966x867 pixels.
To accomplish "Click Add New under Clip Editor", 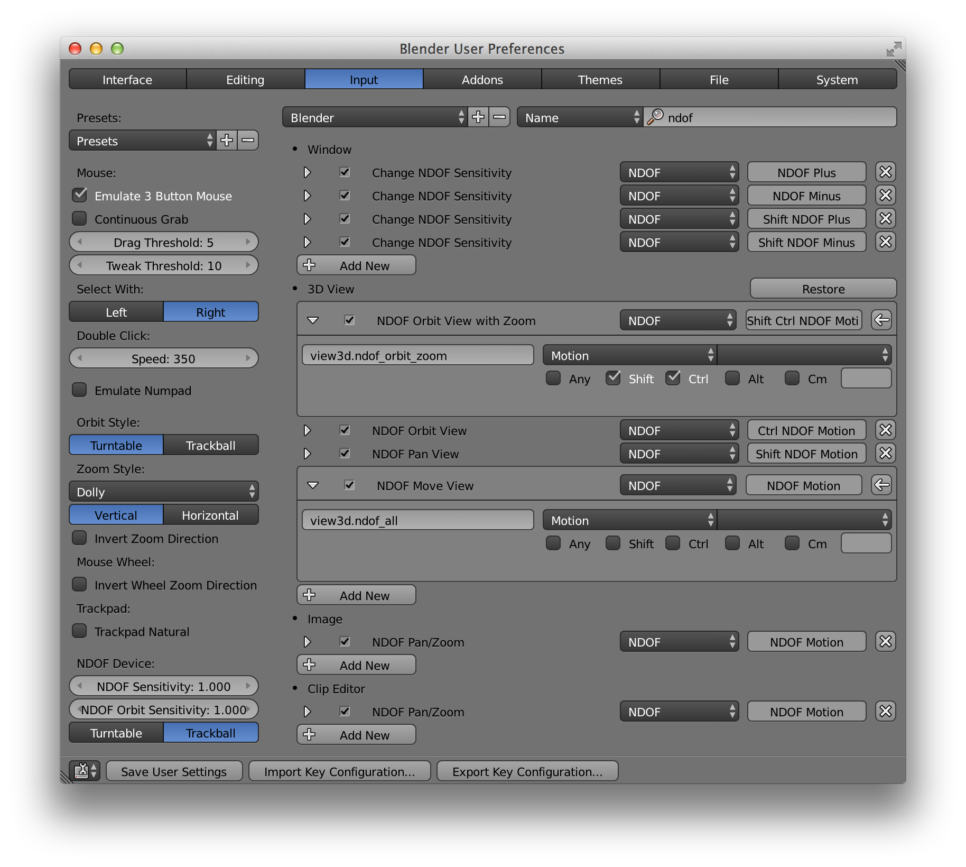I will click(x=356, y=735).
